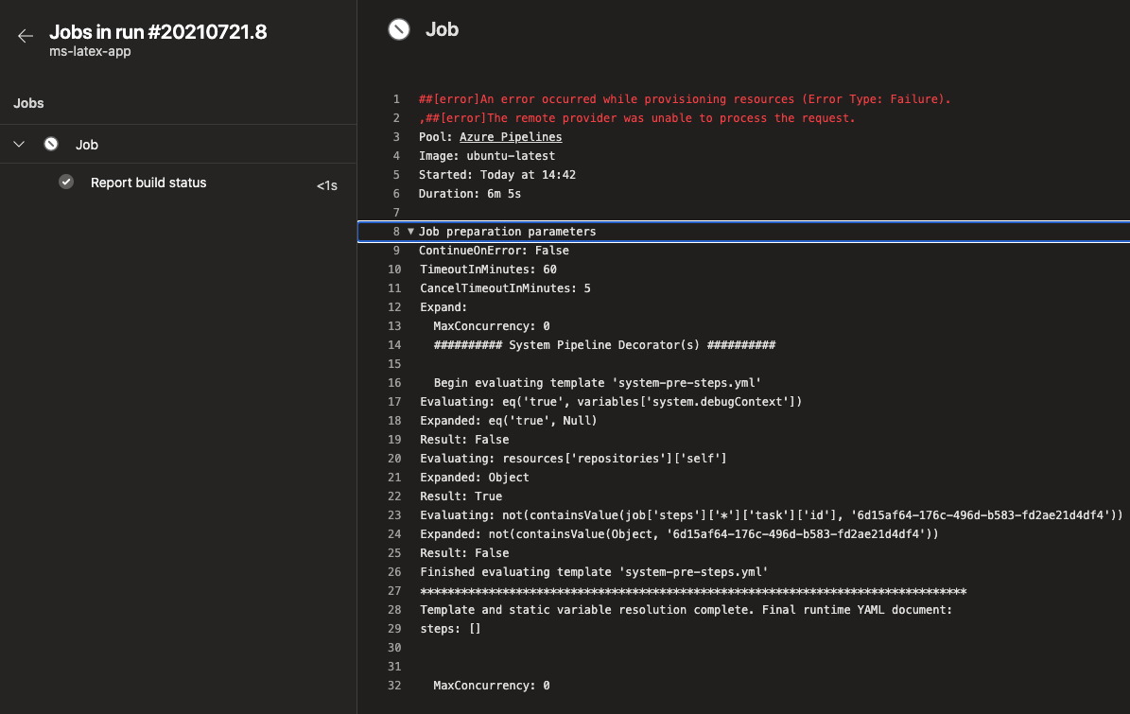Click the <1s duration of Report build status
Screen dimensions: 1130x714
326,184
